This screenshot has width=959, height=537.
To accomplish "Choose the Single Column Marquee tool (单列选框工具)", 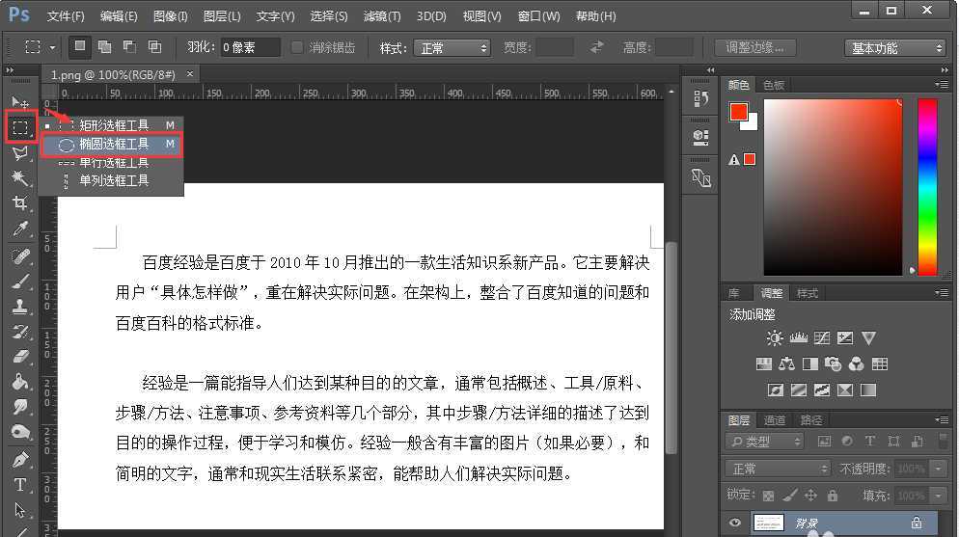I will (x=113, y=180).
